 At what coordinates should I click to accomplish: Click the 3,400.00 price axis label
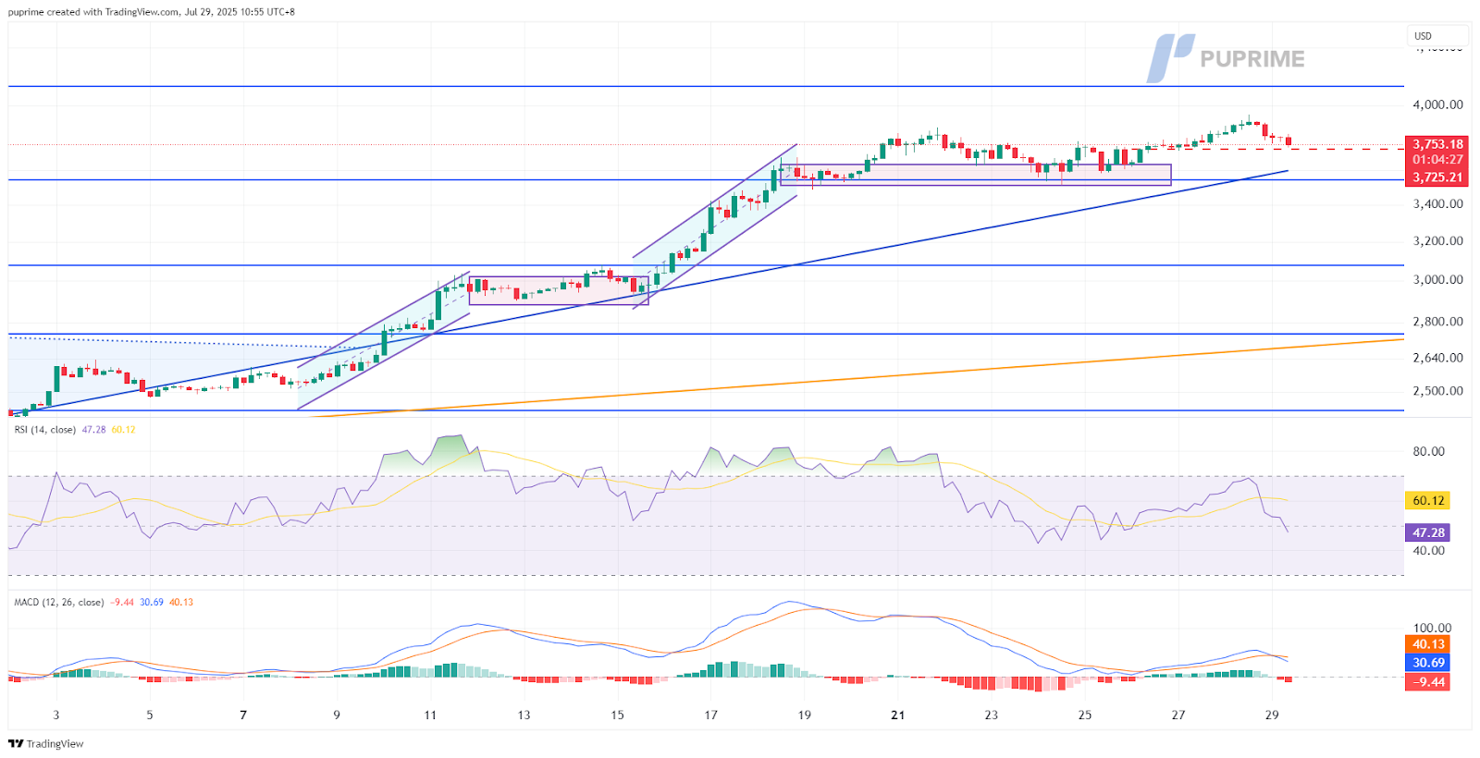1437,203
